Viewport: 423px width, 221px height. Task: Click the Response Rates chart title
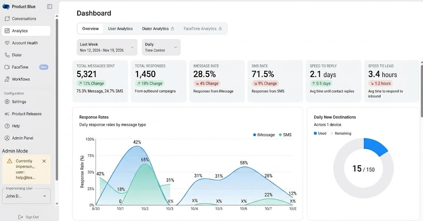(94, 117)
